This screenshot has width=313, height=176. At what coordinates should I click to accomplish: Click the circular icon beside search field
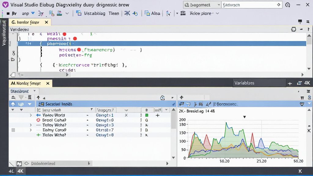point(288,5)
